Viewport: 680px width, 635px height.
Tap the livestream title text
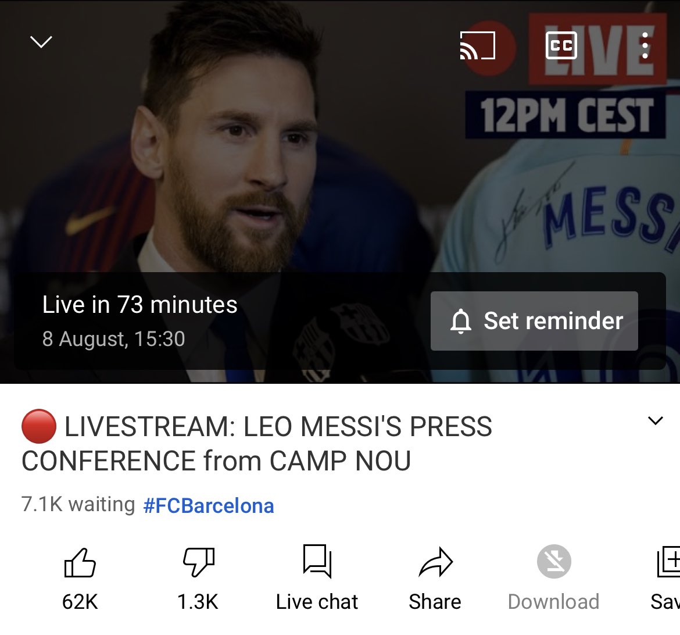click(257, 443)
